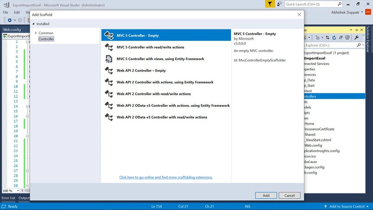
Task: Click the notifications flag icon
Action: [x=270, y=4]
